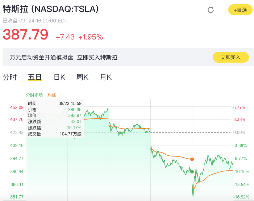Screen dimensions: 254x201
Task: Click the 特斯拉 (NASDAQ:TSLA) title
Action: click(50, 9)
